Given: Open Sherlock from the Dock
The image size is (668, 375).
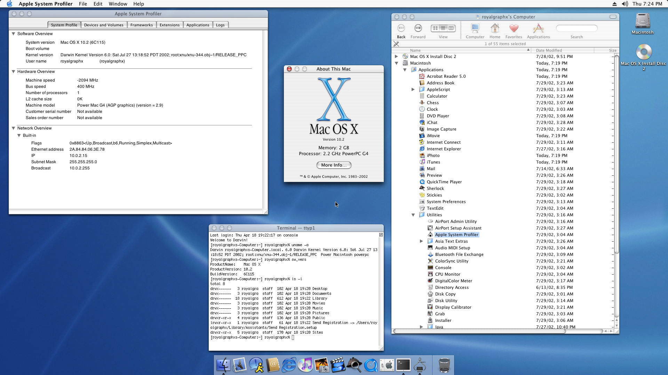Looking at the screenshot, I should pos(355,365).
